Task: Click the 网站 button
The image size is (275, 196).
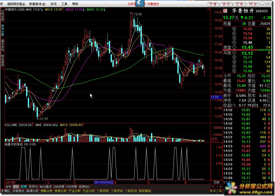Action: pyautogui.click(x=253, y=4)
